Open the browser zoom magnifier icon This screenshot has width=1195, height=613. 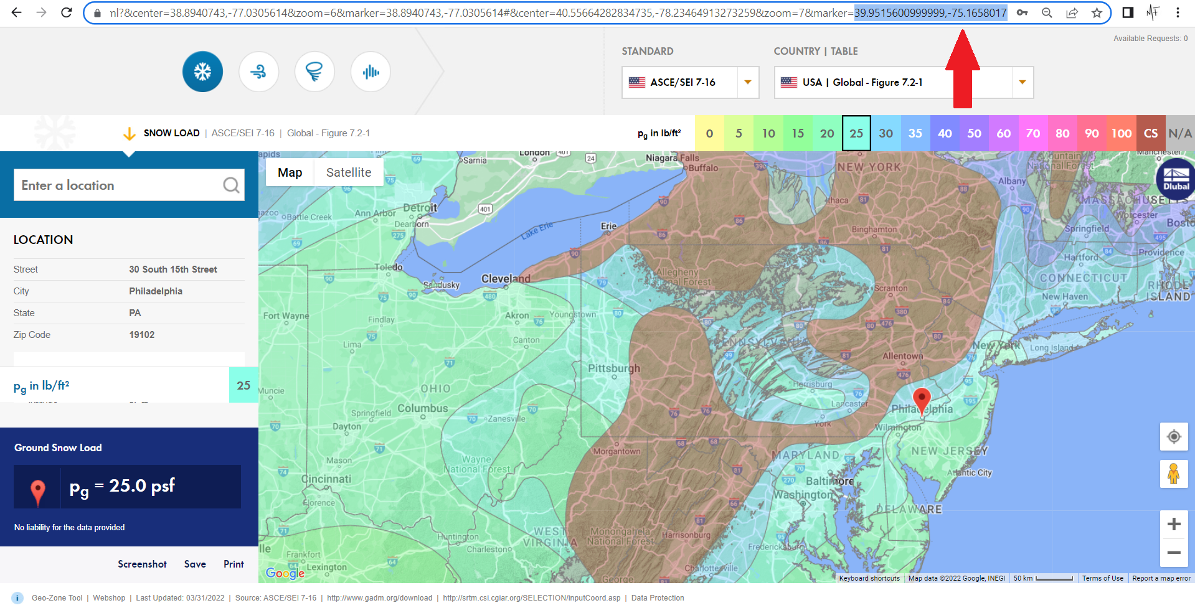coord(1047,12)
